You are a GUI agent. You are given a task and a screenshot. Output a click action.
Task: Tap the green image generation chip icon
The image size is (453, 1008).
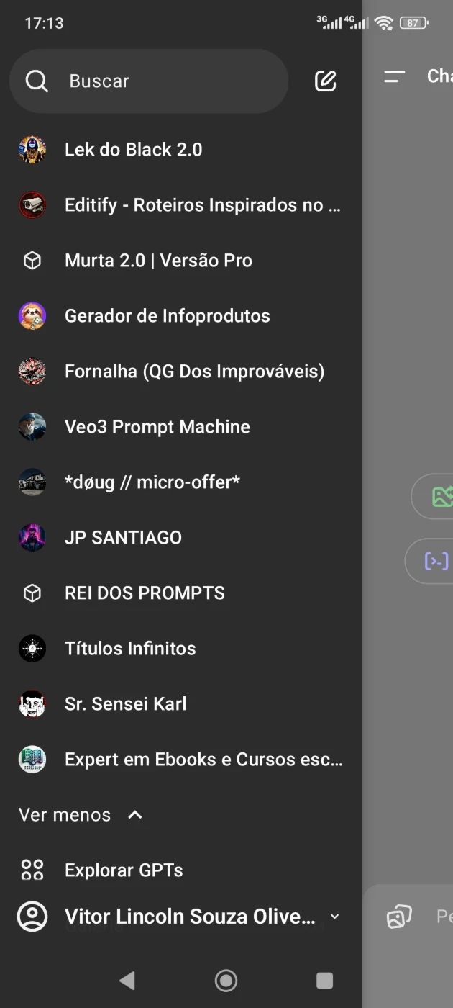tap(442, 496)
